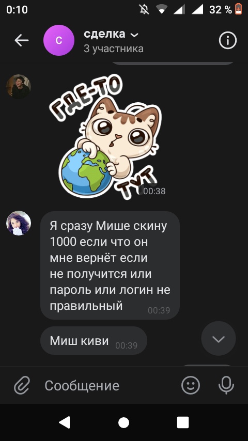248x441 pixels.
Task: Select the 'Миш киви' message bubble
Action: pos(94,341)
